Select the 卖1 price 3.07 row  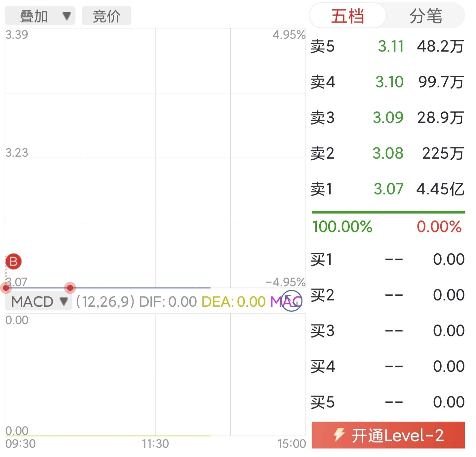(387, 189)
